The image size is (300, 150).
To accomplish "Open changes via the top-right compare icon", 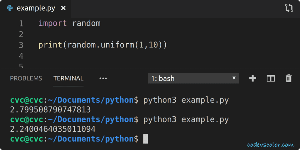I will tap(289, 8).
